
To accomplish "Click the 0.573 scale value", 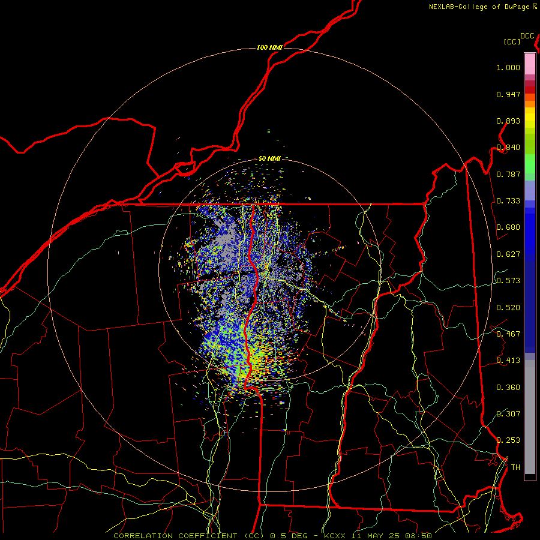I will tap(508, 281).
